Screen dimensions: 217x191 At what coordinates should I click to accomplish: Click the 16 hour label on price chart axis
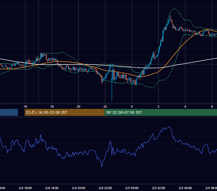click(25, 107)
